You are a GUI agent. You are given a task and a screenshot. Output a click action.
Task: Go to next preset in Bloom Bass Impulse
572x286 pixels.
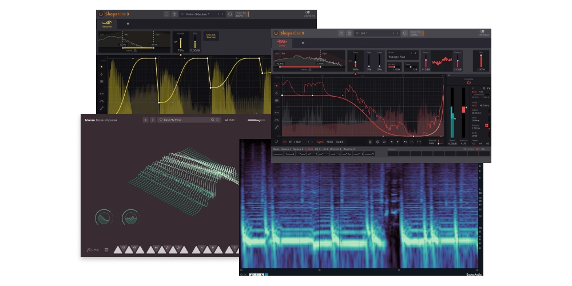[153, 120]
